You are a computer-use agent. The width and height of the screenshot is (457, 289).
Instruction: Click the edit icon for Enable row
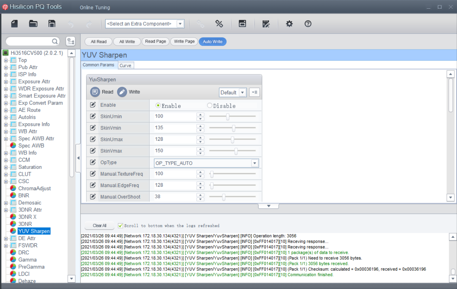(x=93, y=105)
